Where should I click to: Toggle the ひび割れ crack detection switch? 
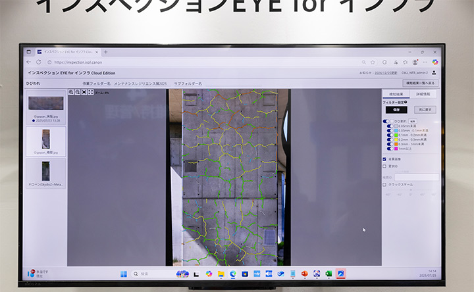click(x=386, y=122)
